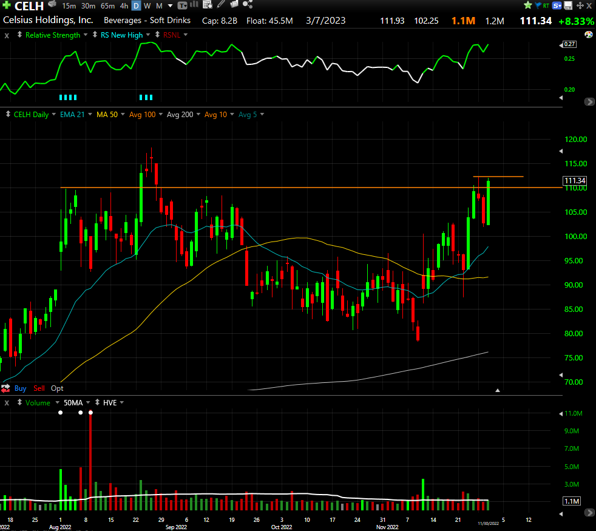Click up-down arrows beside RSNL

[x=157, y=35]
